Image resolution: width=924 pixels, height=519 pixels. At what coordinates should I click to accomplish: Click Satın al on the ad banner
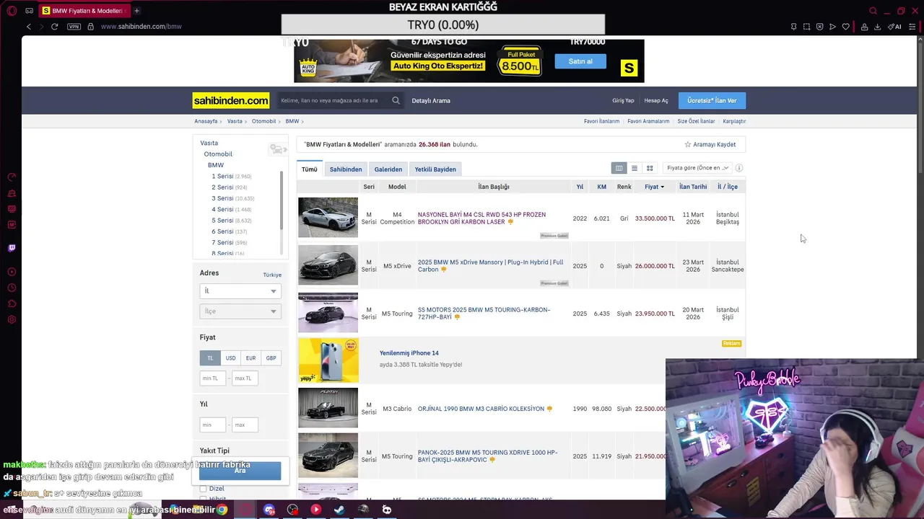tap(580, 61)
